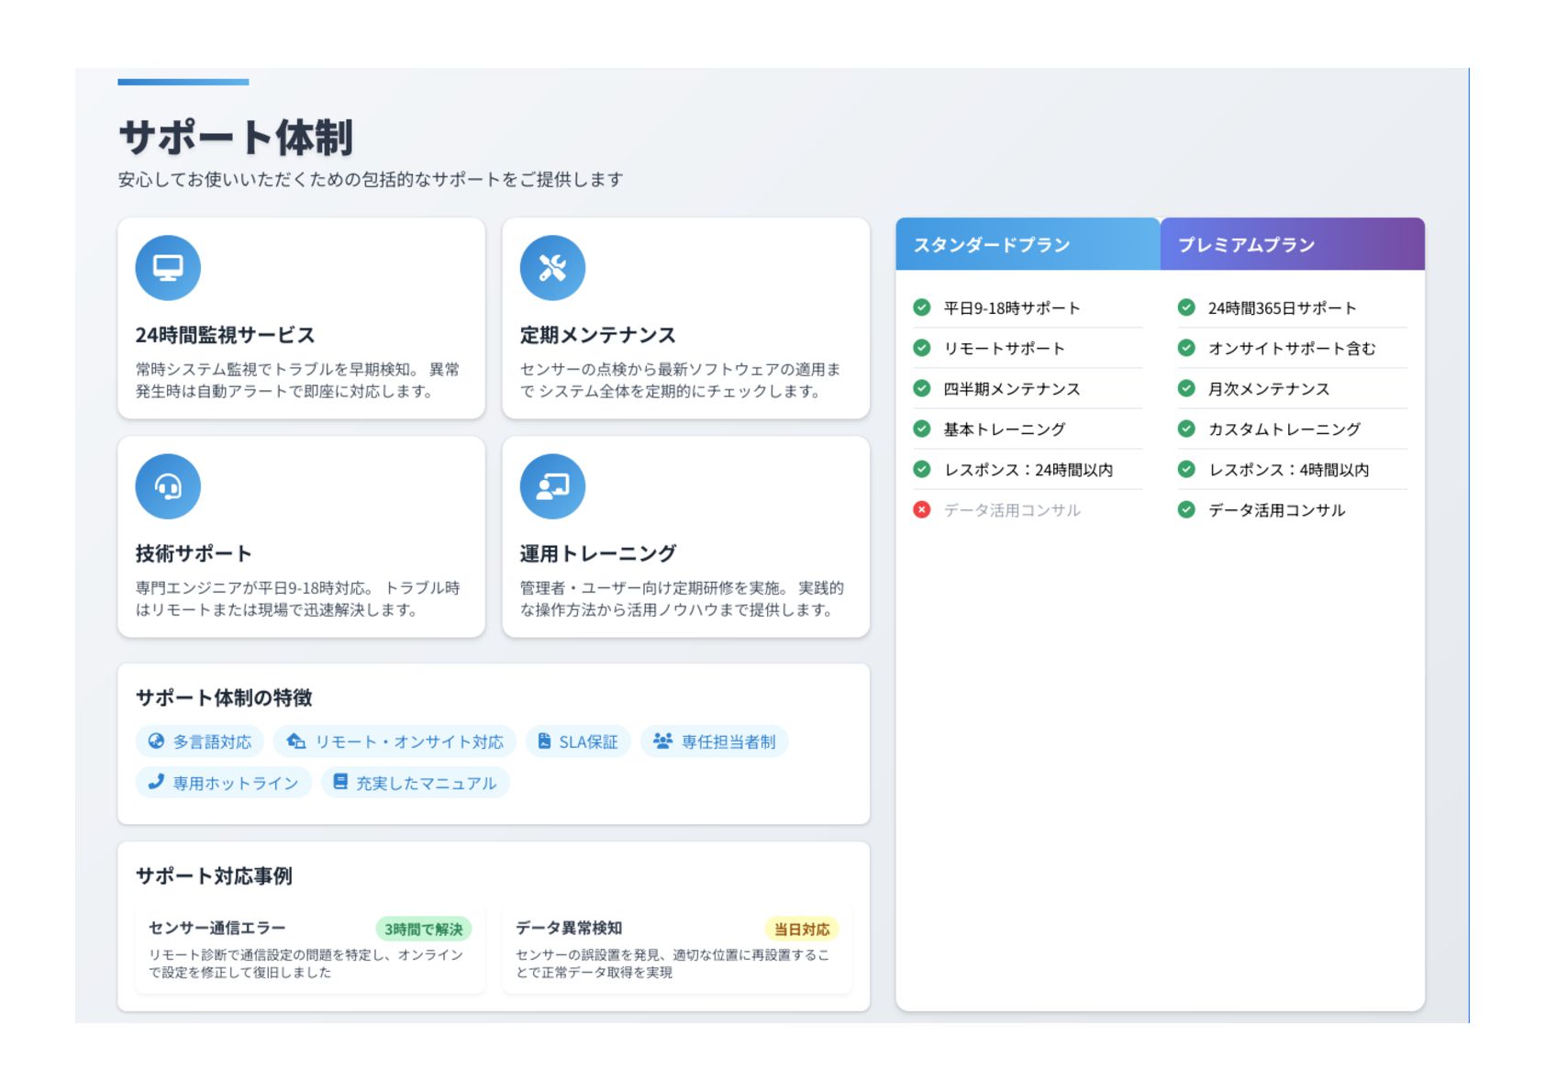Click the 定期メンテナンス card title
This screenshot has width=1545, height=1092.
point(598,335)
